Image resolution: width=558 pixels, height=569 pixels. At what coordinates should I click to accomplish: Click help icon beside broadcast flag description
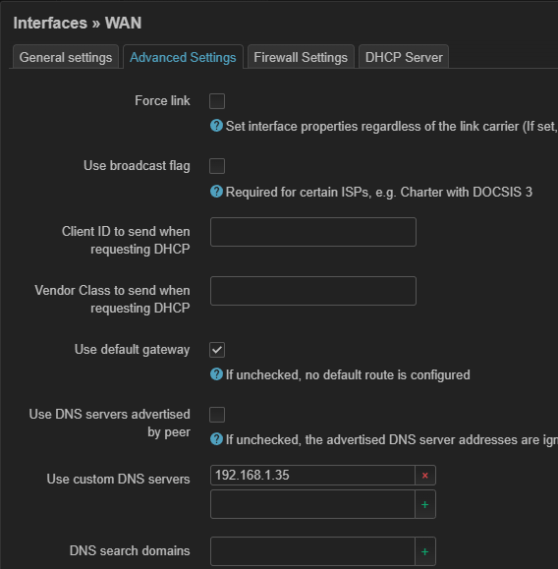tap(216, 192)
